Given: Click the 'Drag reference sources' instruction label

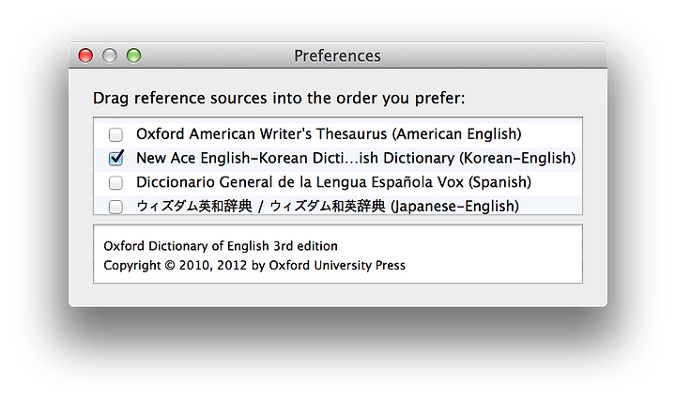Looking at the screenshot, I should click(279, 99).
